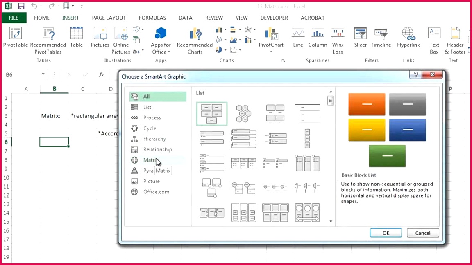472x265 pixels.
Task: Insert a combo chart from Charts group
Action: [248, 40]
